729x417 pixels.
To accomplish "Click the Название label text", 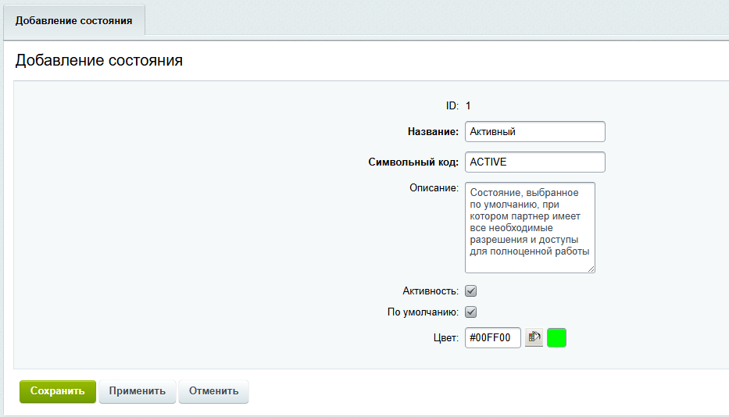I will tap(432, 132).
